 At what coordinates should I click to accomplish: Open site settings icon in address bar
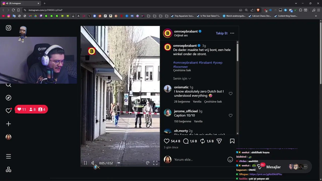(x=25, y=10)
